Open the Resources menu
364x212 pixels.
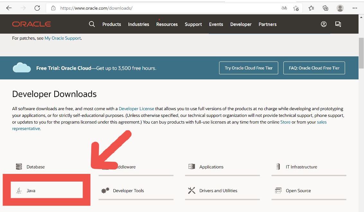(167, 24)
